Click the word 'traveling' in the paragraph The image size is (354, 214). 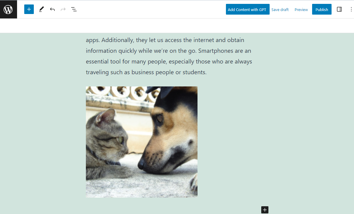pyautogui.click(x=97, y=72)
